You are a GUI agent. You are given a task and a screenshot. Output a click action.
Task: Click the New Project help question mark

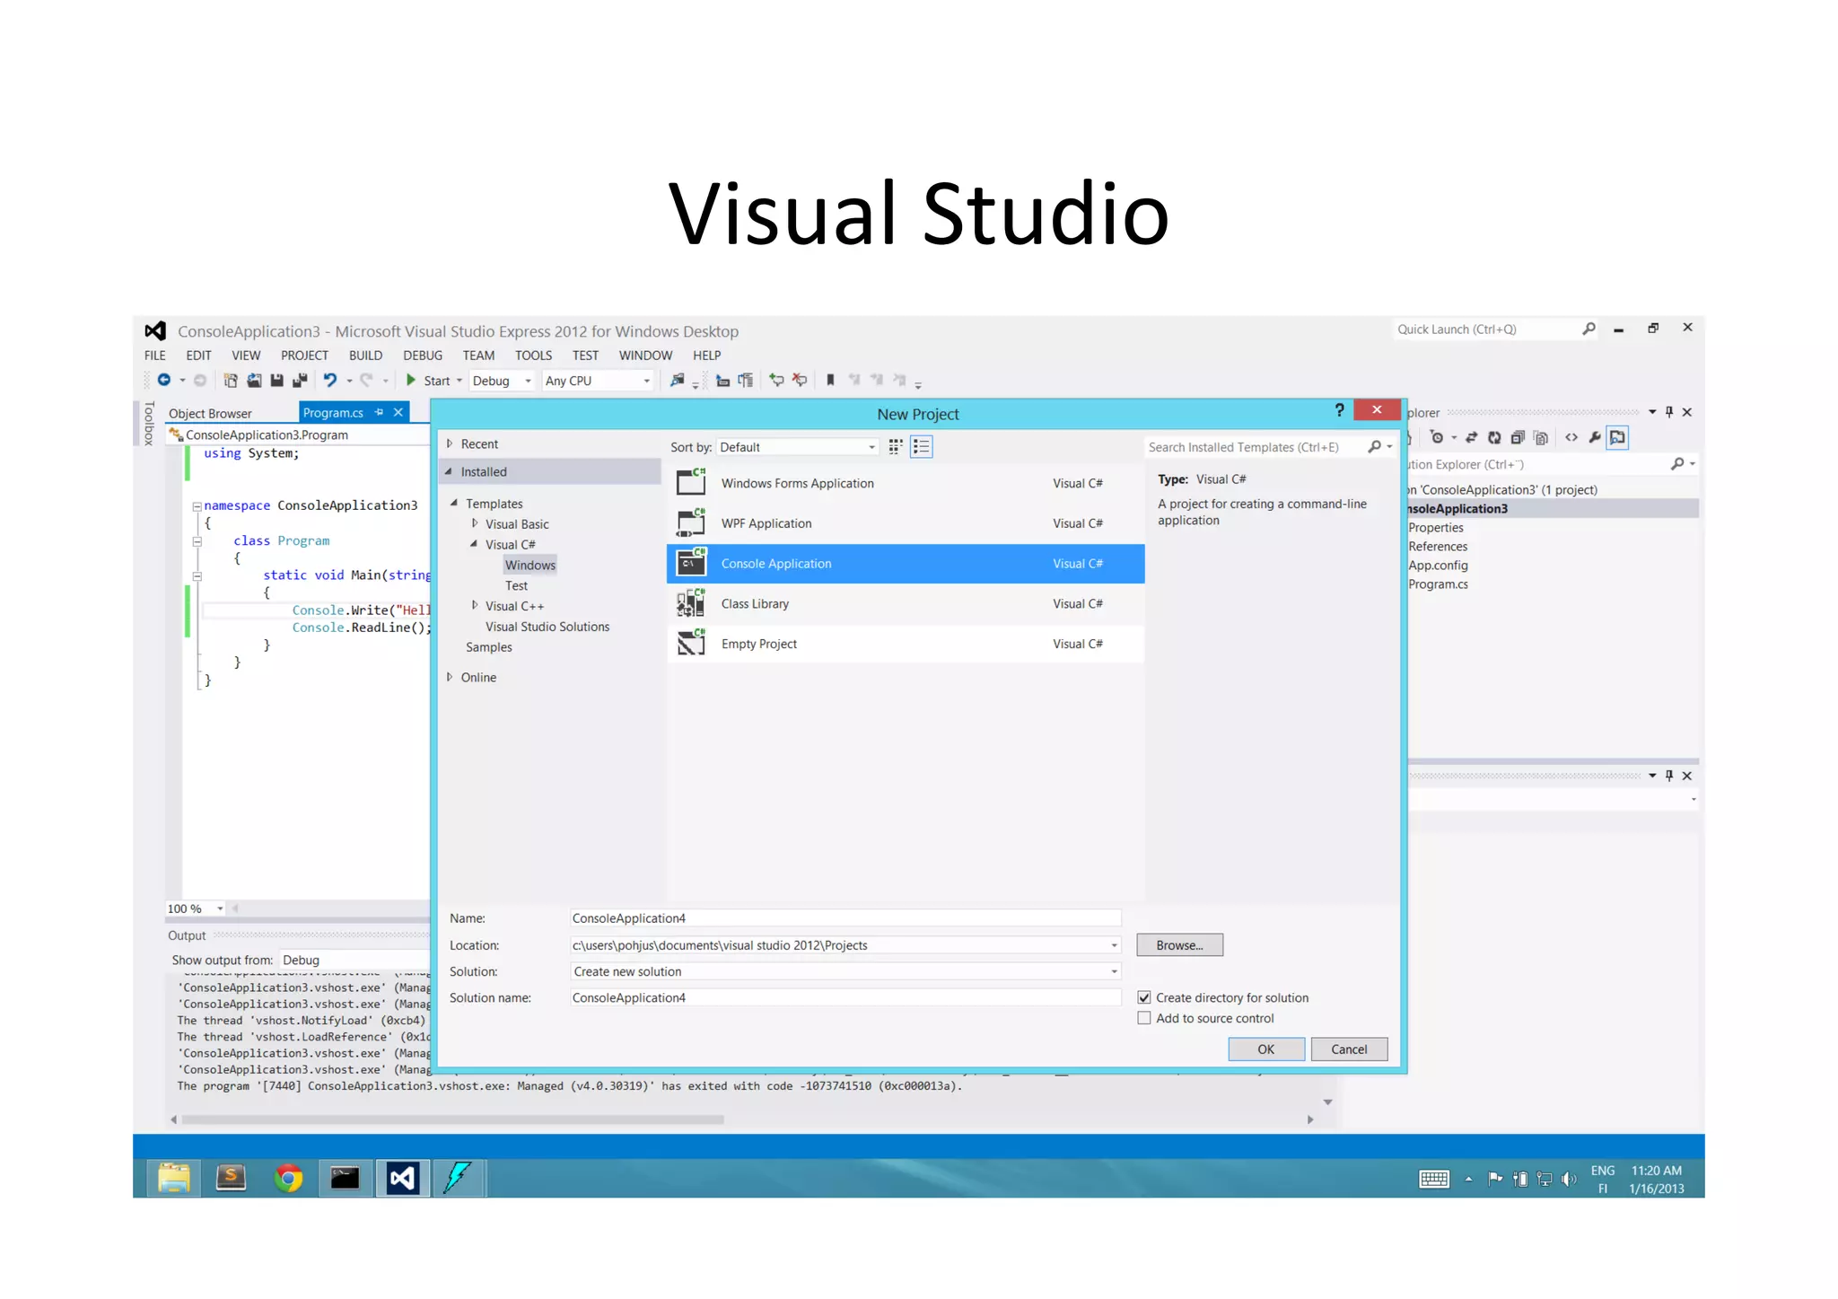[1339, 410]
